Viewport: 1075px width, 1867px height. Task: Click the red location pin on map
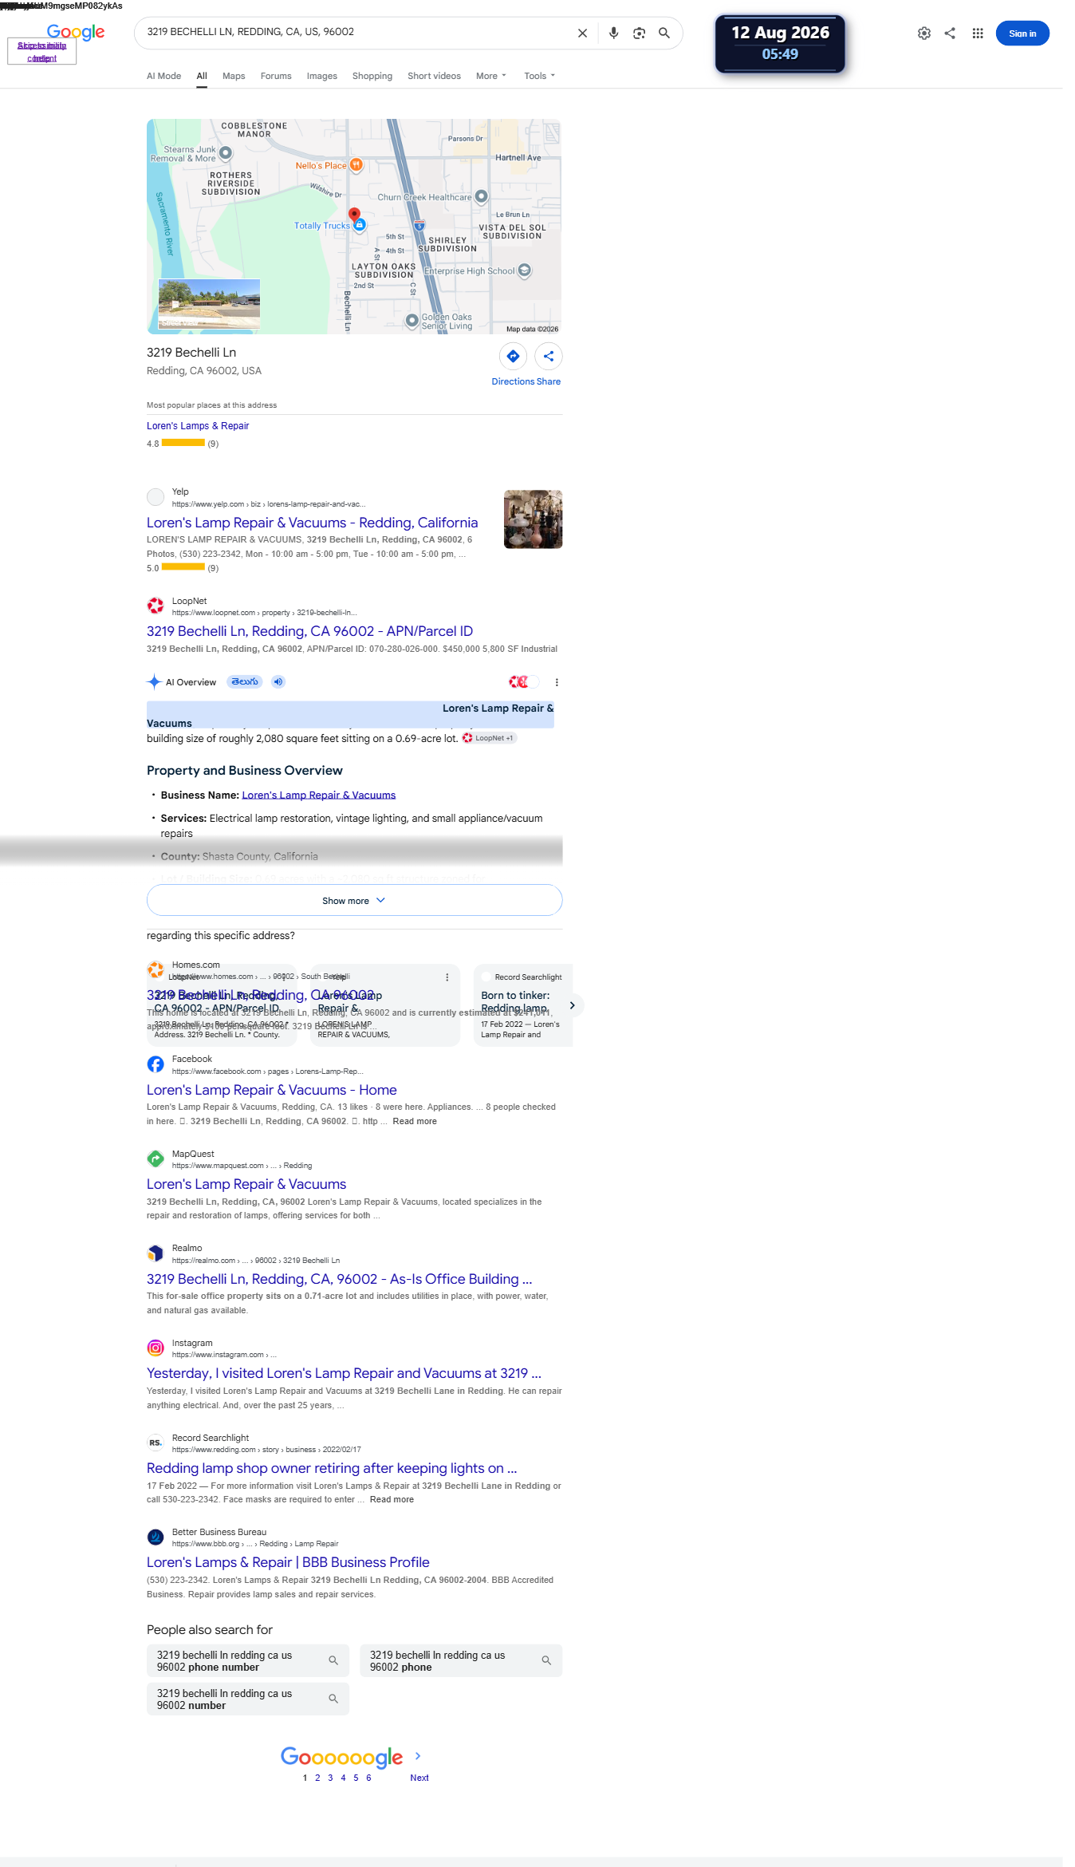tap(355, 214)
